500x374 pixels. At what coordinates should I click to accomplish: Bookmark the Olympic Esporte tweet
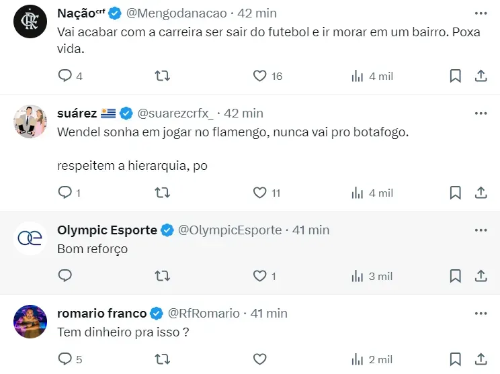[455, 276]
